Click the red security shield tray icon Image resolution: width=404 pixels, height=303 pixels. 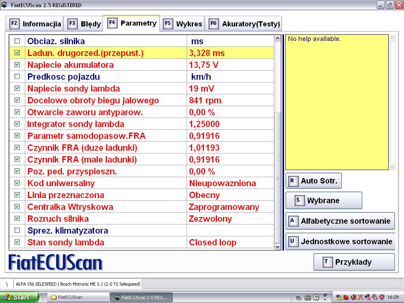coord(381,297)
